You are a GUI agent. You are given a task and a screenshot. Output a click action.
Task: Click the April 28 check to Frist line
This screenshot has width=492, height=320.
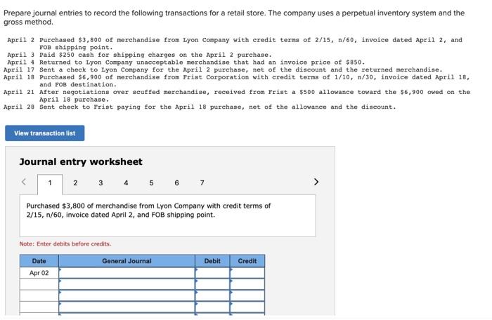[x=200, y=107]
